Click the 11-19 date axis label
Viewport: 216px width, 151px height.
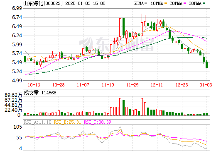coord(108,85)
